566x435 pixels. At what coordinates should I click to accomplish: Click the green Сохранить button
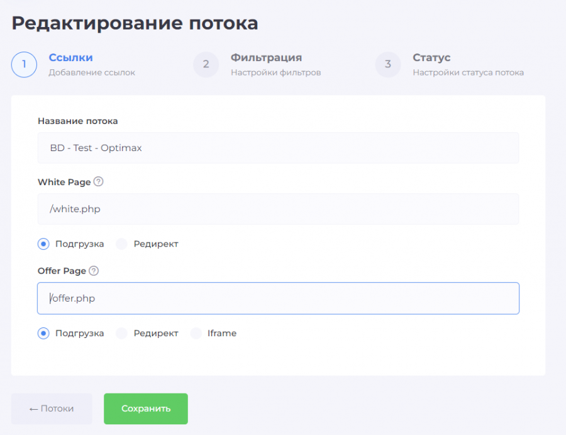(146, 409)
